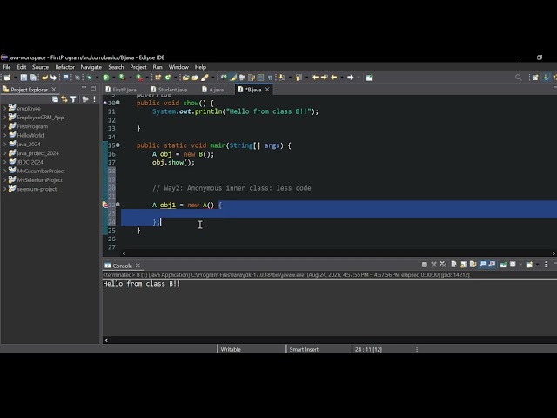Image resolution: width=557 pixels, height=418 pixels.
Task: Close the Console view tab
Action: coord(138,266)
